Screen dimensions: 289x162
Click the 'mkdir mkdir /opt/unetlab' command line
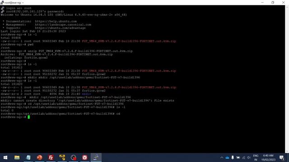[x=70, y=77]
